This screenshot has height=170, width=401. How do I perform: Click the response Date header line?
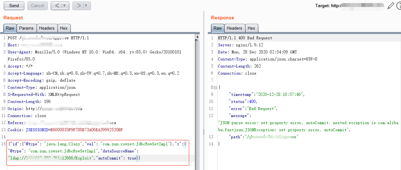(257, 52)
